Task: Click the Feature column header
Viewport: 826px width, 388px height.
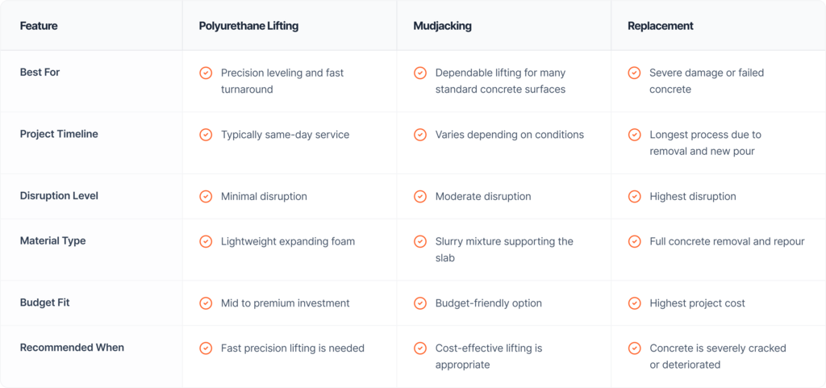Action: tap(39, 26)
